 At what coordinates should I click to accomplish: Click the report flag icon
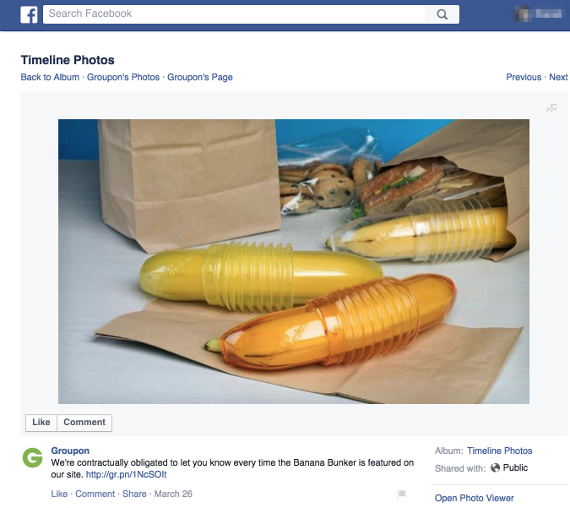click(401, 494)
